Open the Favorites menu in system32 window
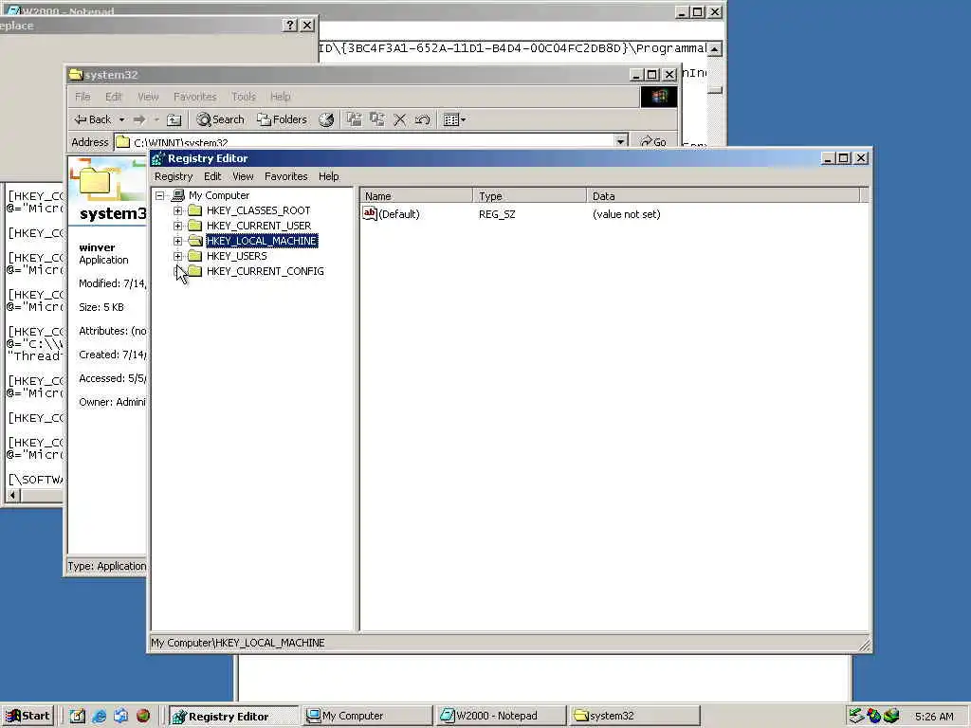 point(195,97)
